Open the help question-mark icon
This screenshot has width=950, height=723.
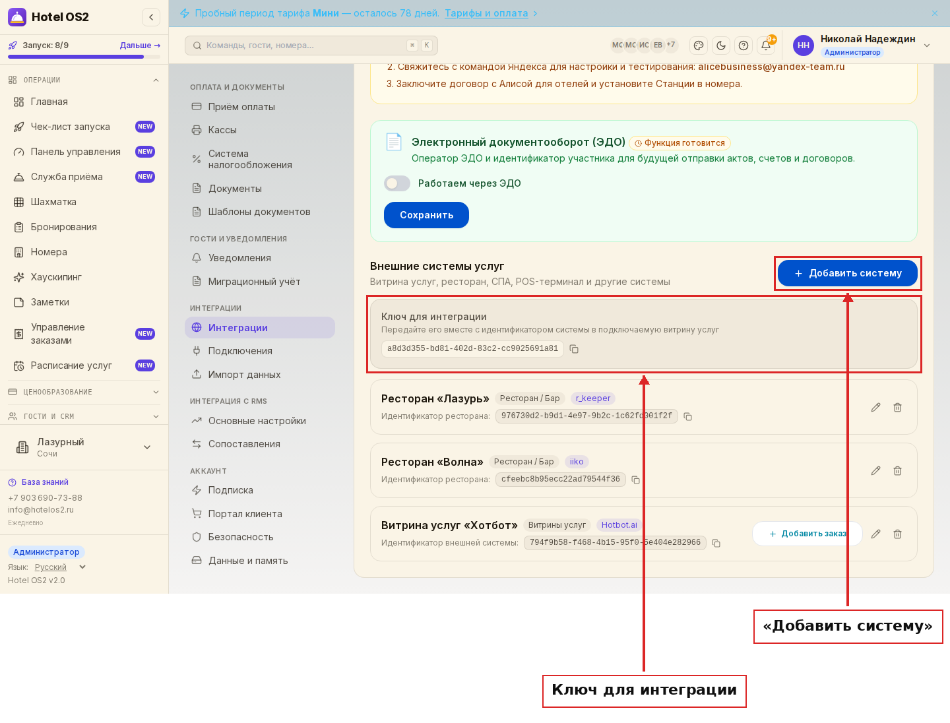(744, 46)
